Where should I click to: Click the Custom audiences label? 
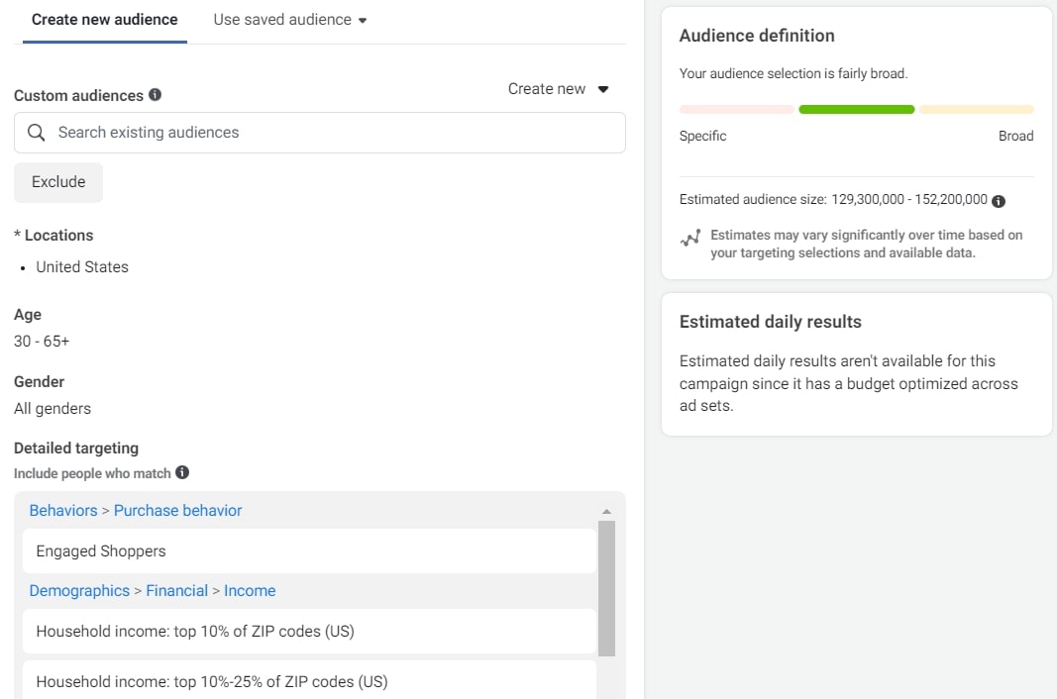point(79,96)
